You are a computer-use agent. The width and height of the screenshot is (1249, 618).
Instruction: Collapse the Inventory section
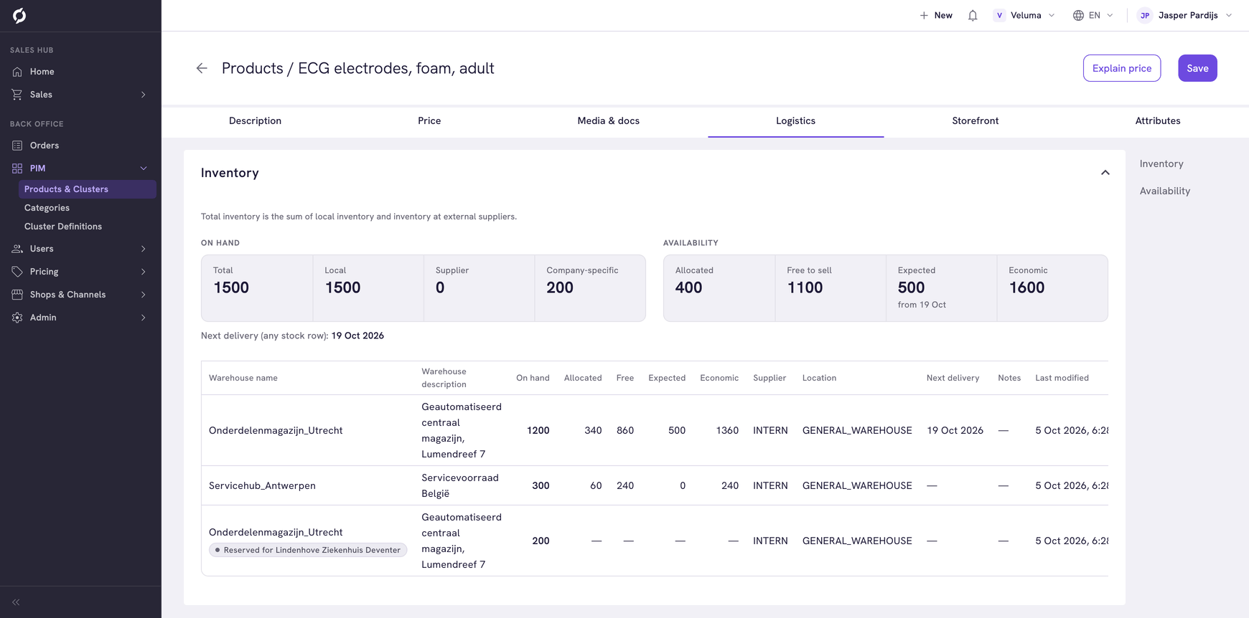[x=1105, y=173]
